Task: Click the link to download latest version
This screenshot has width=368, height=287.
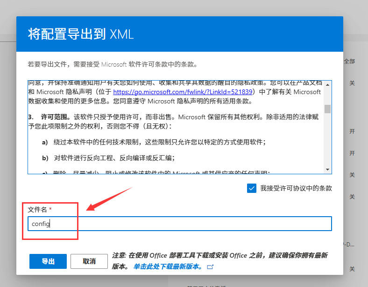Action: [168, 266]
